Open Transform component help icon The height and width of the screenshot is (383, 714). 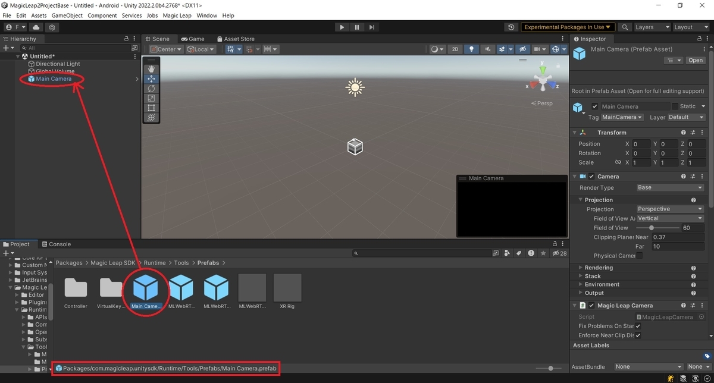pos(684,133)
